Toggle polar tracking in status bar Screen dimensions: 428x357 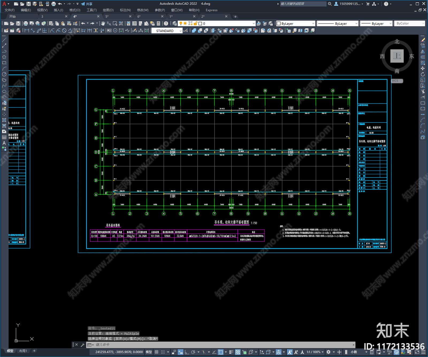tap(193, 352)
